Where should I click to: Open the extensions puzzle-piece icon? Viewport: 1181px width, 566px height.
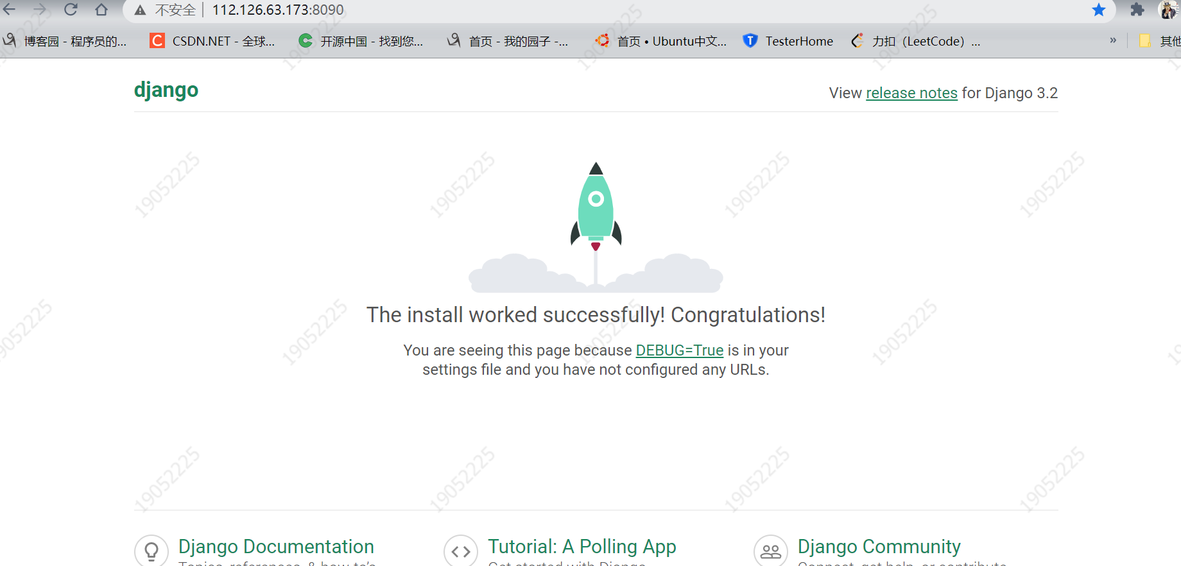coord(1137,10)
